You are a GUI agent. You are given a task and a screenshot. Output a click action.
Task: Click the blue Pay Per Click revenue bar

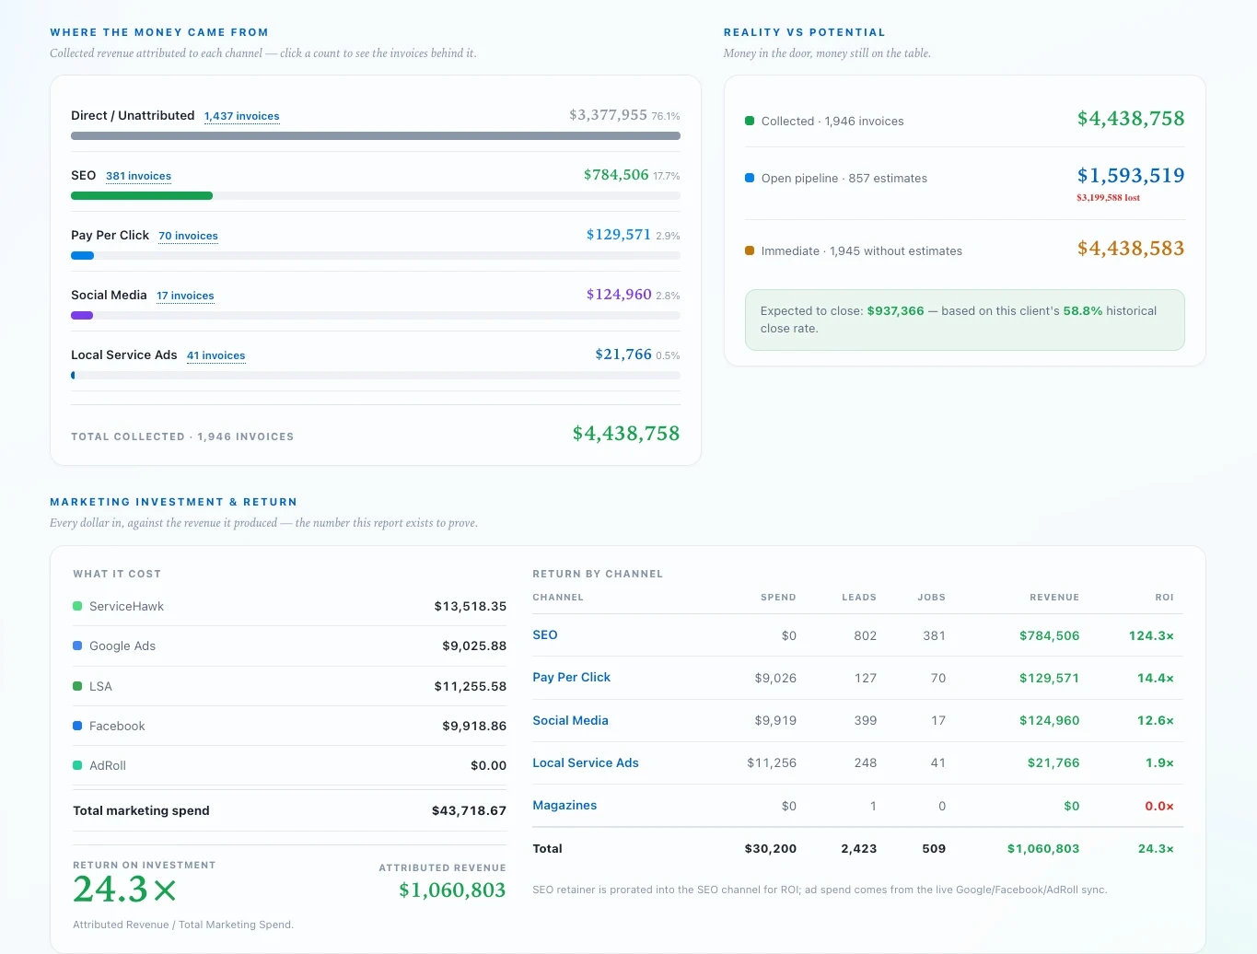pos(82,255)
